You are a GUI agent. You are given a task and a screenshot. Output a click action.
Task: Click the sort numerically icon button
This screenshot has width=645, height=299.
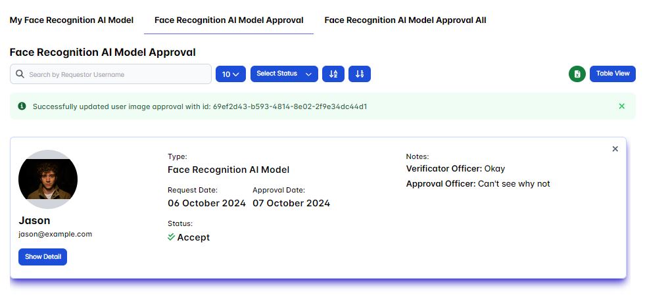(x=360, y=74)
